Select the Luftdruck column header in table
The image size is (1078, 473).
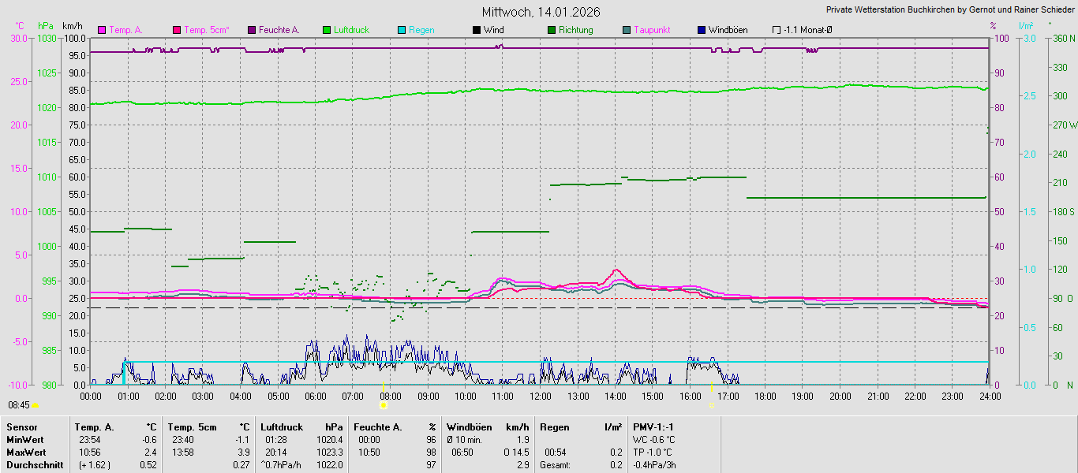point(282,427)
